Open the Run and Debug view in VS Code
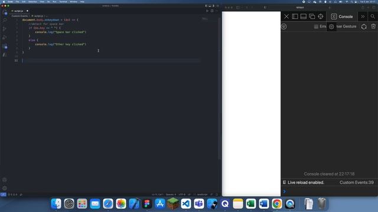Viewport: 378px width, 212px height. point(5,37)
